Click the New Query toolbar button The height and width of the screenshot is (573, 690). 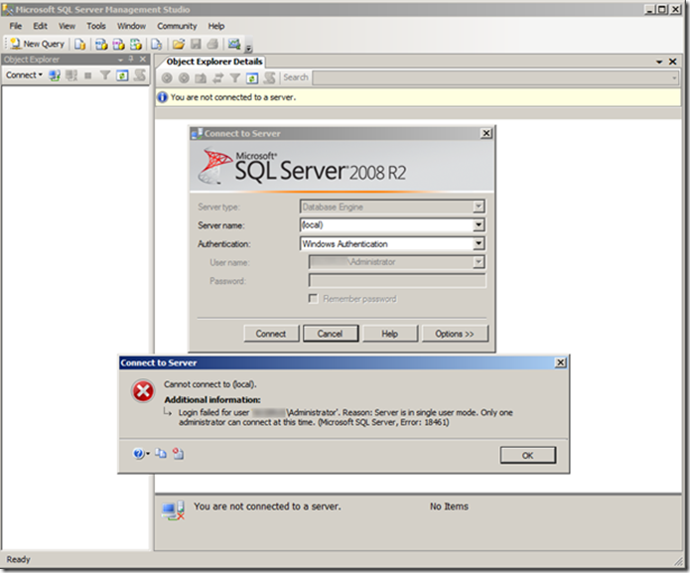pyautogui.click(x=38, y=44)
